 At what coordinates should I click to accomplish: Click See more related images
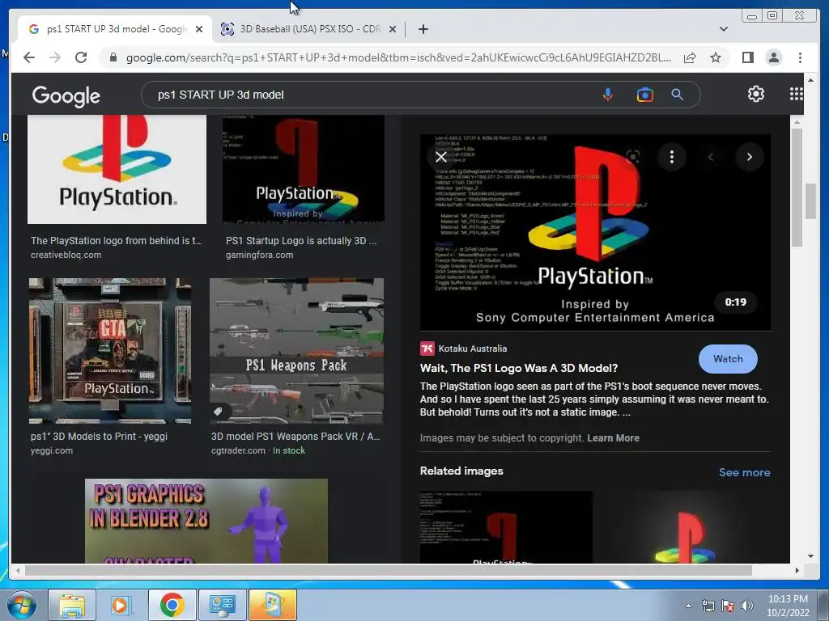click(745, 472)
